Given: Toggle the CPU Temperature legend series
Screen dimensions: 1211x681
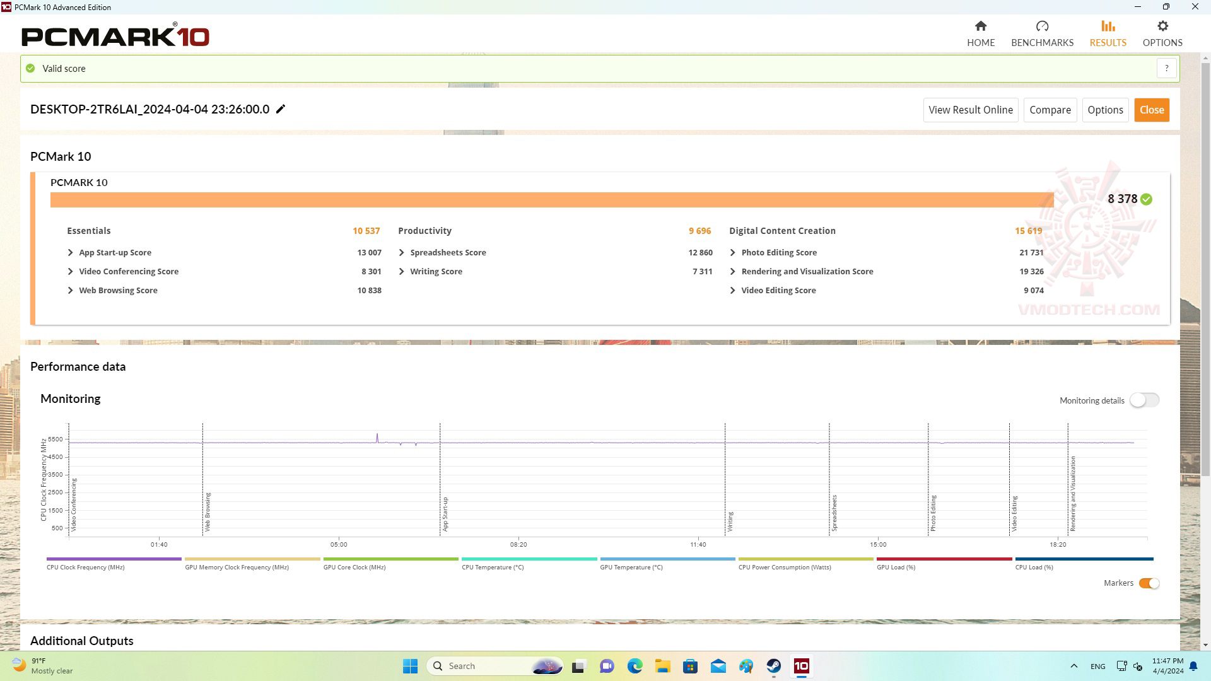Looking at the screenshot, I should (x=529, y=559).
